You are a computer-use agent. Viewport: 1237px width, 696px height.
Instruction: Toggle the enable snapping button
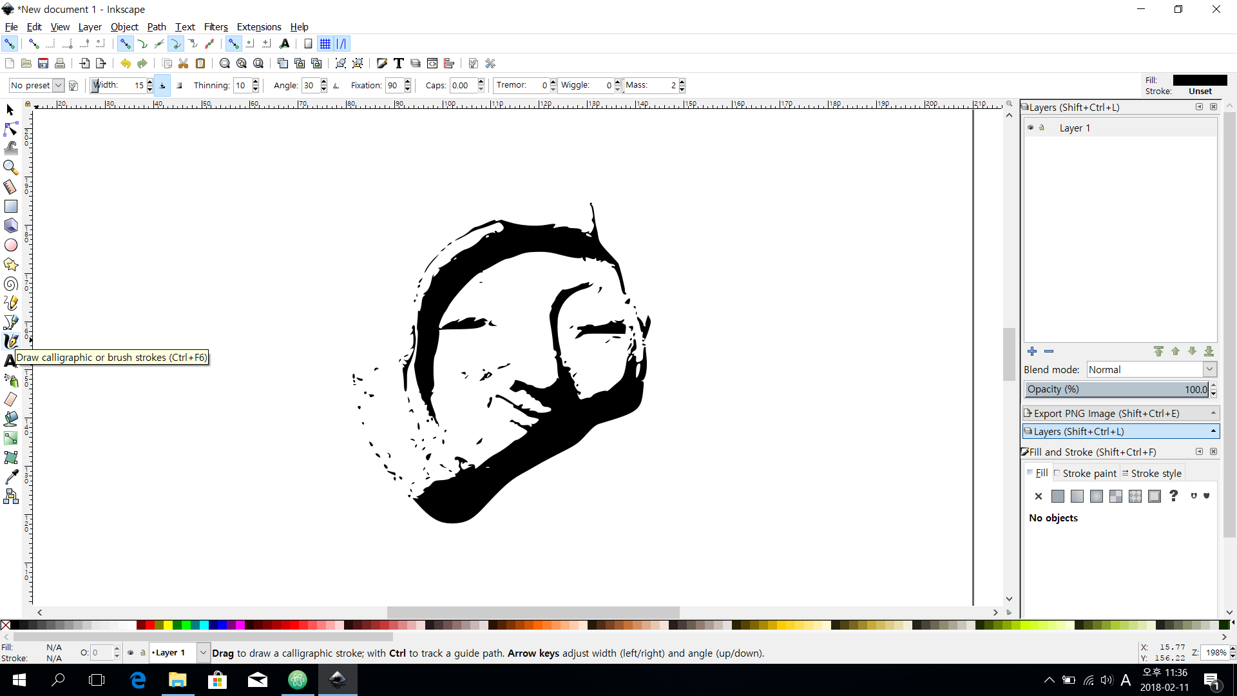tap(10, 44)
